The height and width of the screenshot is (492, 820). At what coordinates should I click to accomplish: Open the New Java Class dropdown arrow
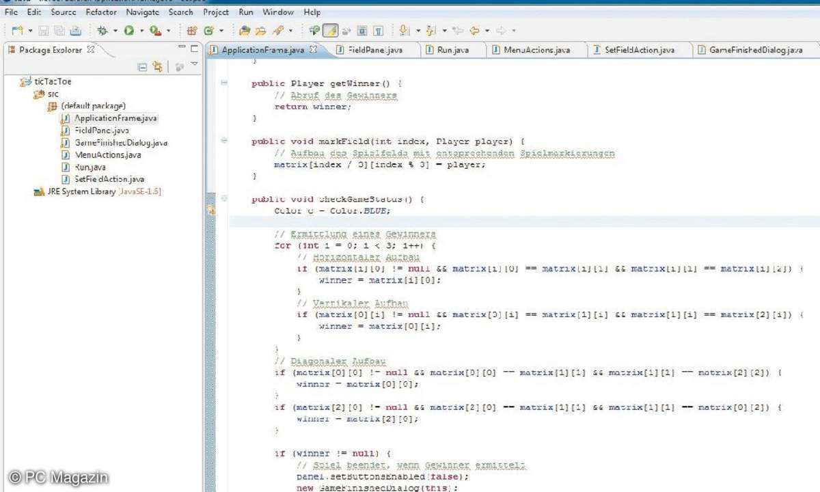221,31
